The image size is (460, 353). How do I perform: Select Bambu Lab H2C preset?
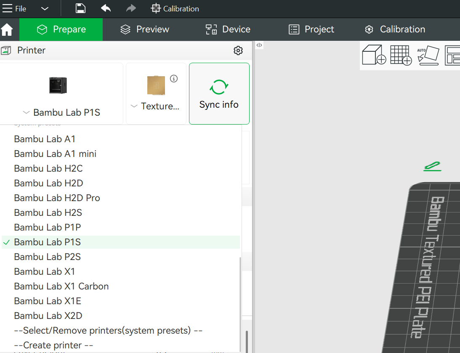coord(120,169)
